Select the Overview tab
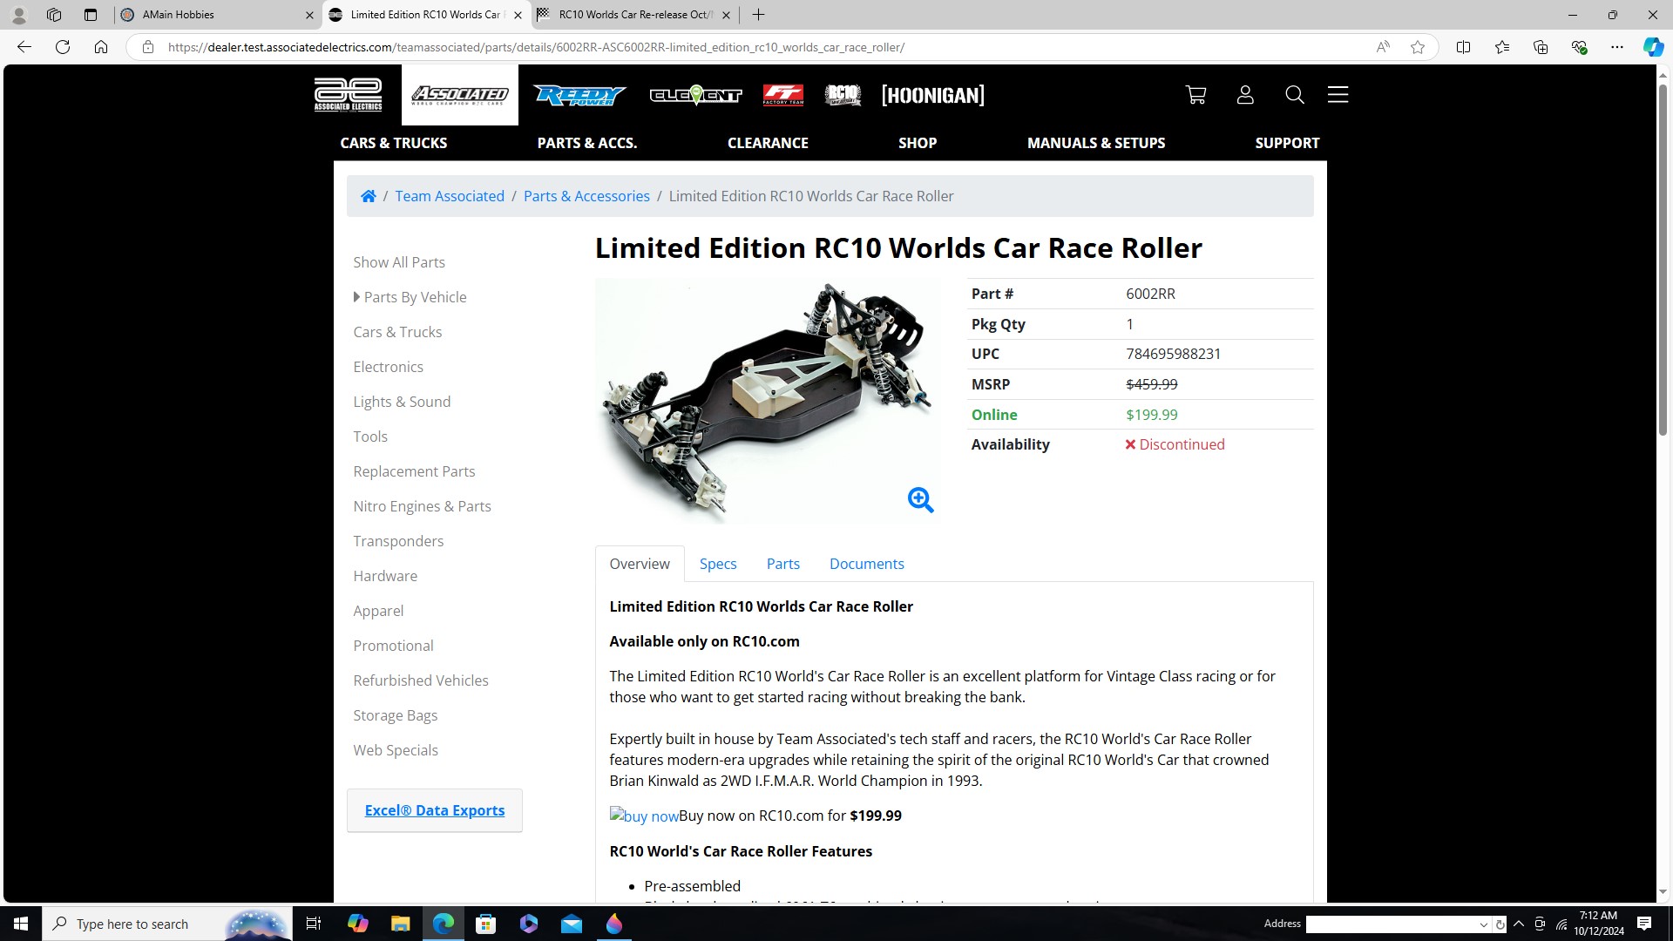Image resolution: width=1673 pixels, height=941 pixels. [x=640, y=564]
